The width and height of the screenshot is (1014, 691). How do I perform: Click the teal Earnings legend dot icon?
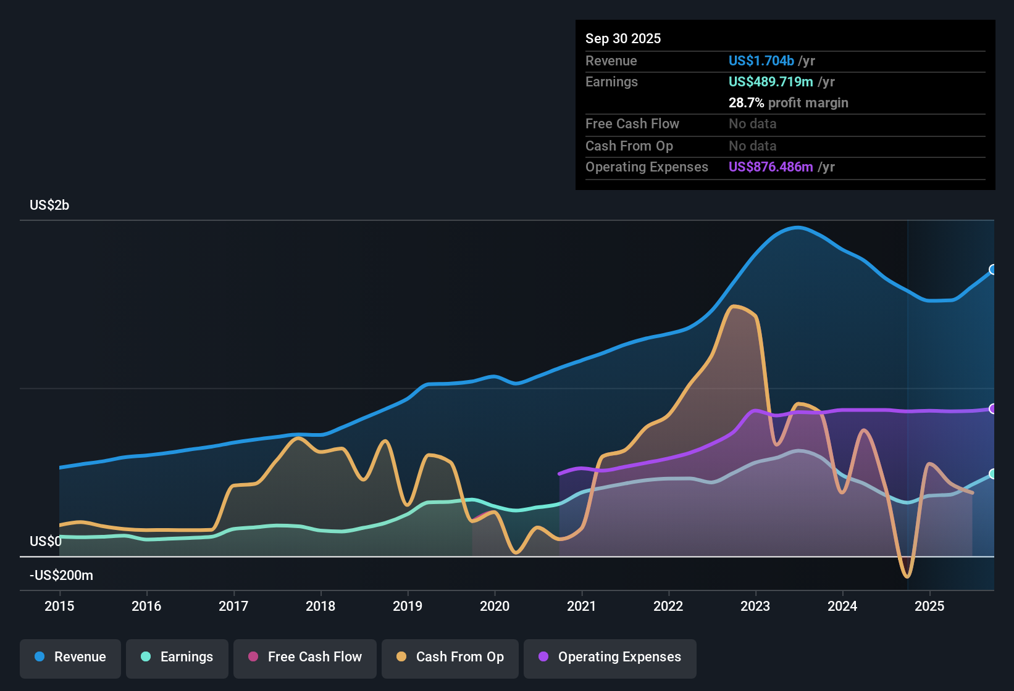[146, 657]
